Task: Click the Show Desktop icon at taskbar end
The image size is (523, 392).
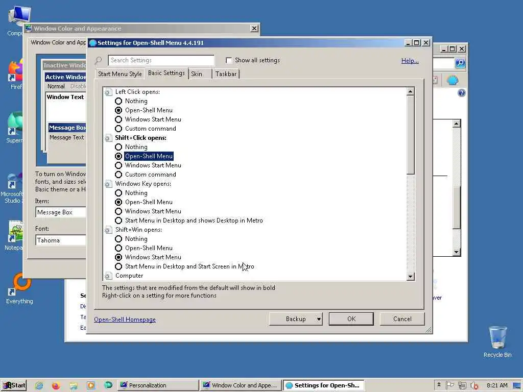Action: [x=517, y=385]
